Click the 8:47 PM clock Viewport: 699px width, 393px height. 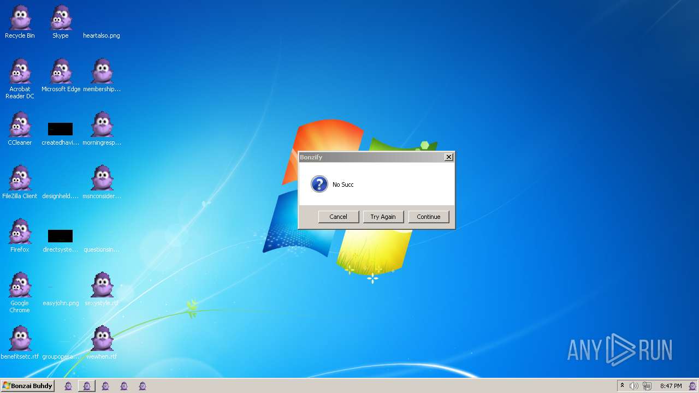[x=671, y=386]
